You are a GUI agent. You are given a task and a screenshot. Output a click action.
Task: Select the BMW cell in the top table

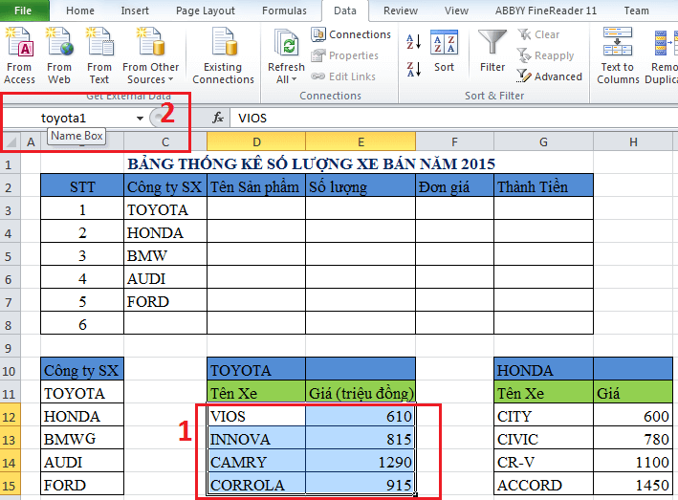(x=165, y=255)
